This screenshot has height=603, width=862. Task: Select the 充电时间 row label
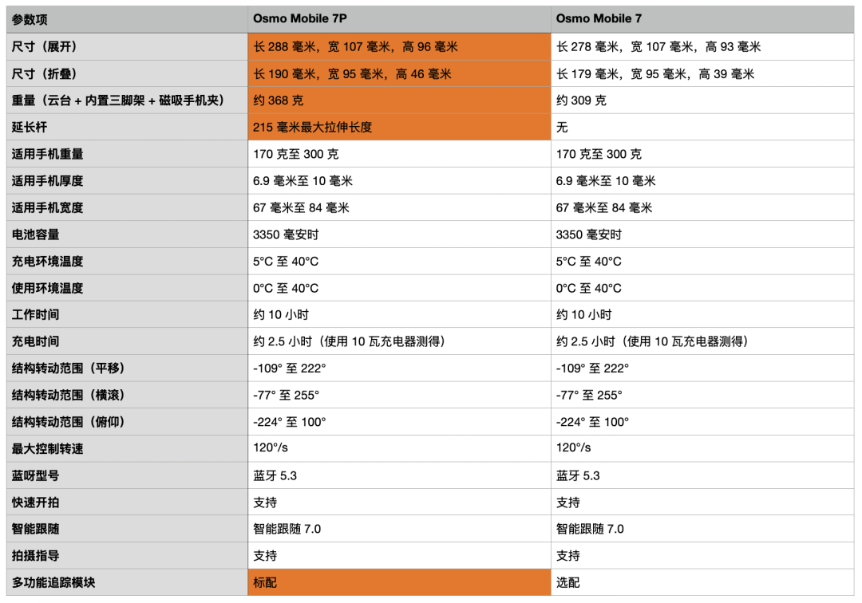pos(127,341)
